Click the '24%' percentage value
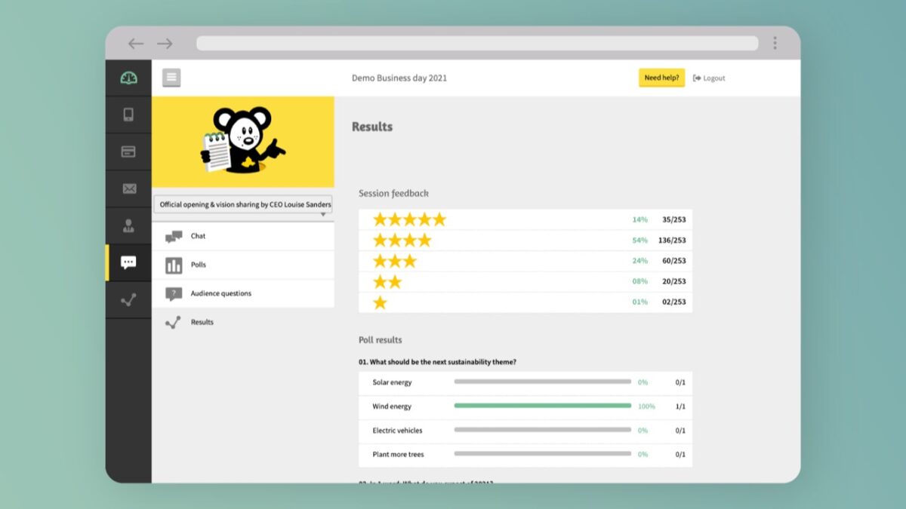 [x=640, y=261]
